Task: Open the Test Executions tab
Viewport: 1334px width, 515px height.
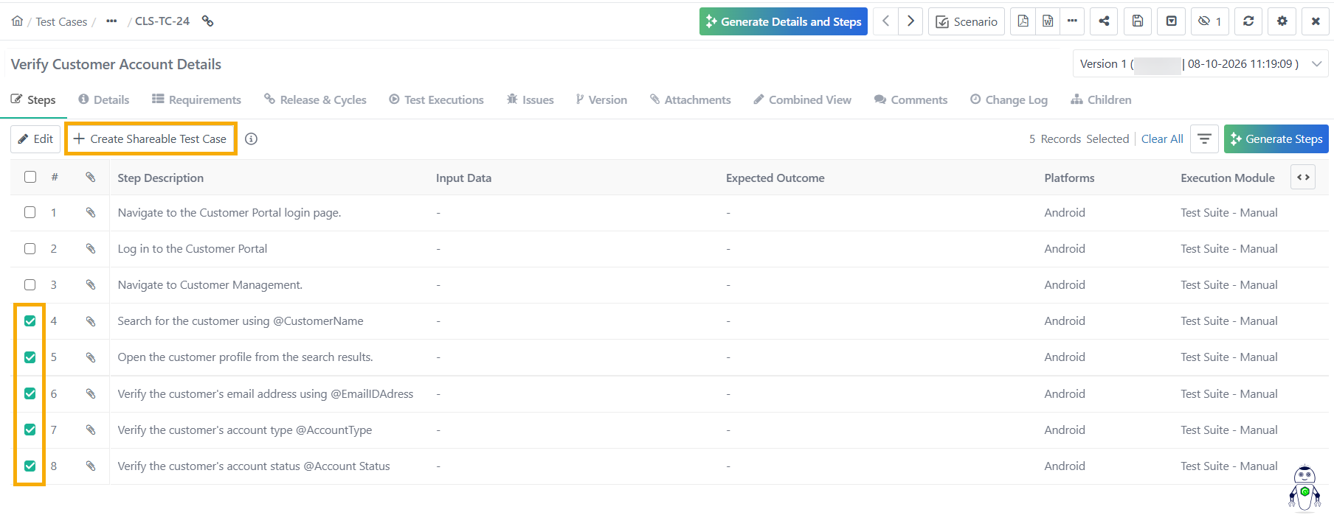Action: click(436, 100)
